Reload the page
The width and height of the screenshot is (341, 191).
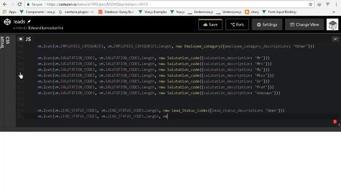[20, 4]
